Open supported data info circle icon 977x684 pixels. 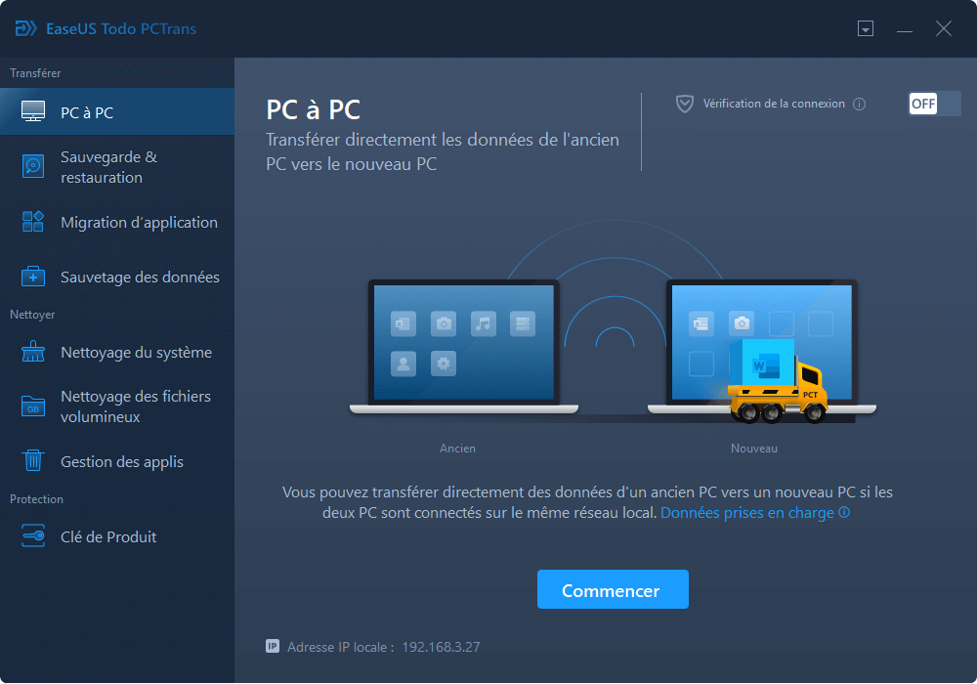(x=844, y=511)
